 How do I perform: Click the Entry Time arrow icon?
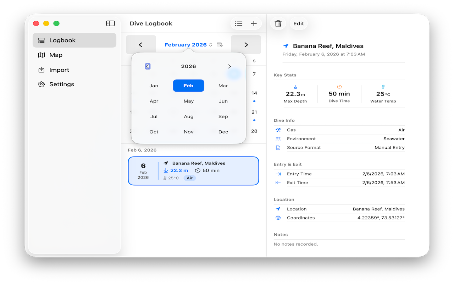pyautogui.click(x=278, y=174)
